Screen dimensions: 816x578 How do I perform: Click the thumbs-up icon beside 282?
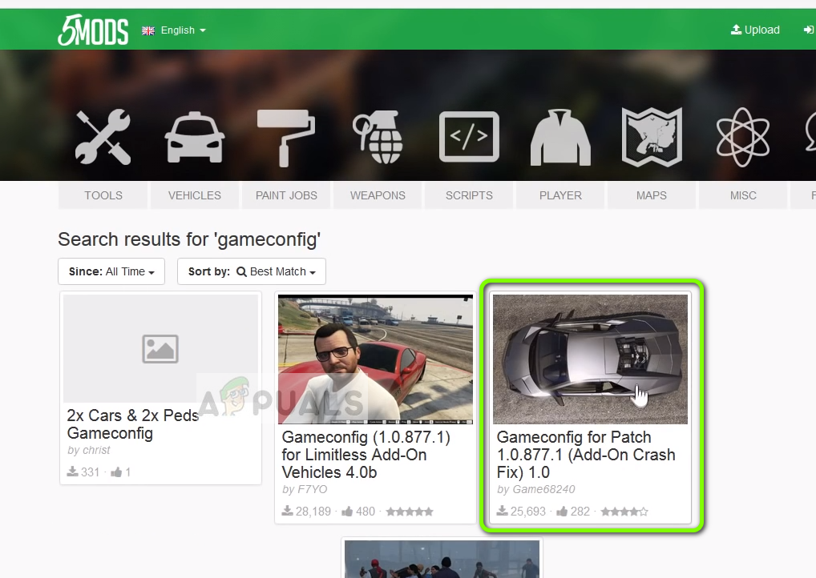tap(562, 512)
